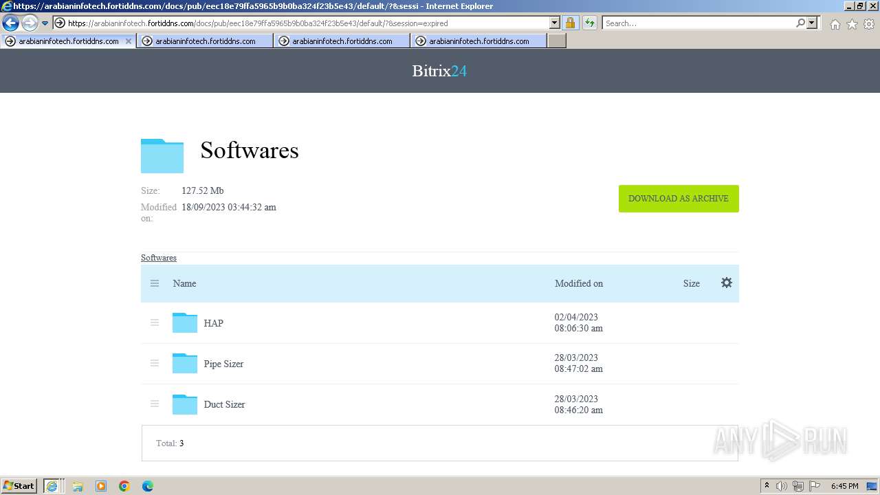Click the security lock icon
The height and width of the screenshot is (495, 880).
(x=570, y=23)
